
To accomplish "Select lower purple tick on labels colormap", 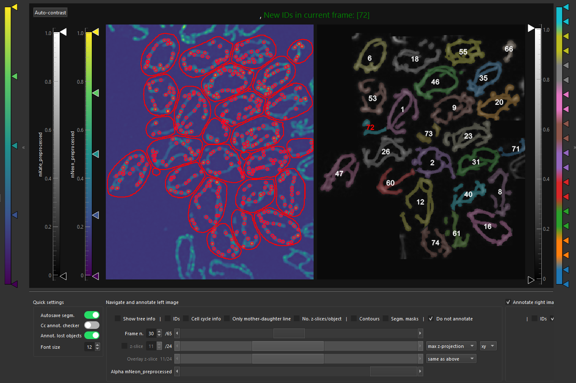I will tap(566, 167).
